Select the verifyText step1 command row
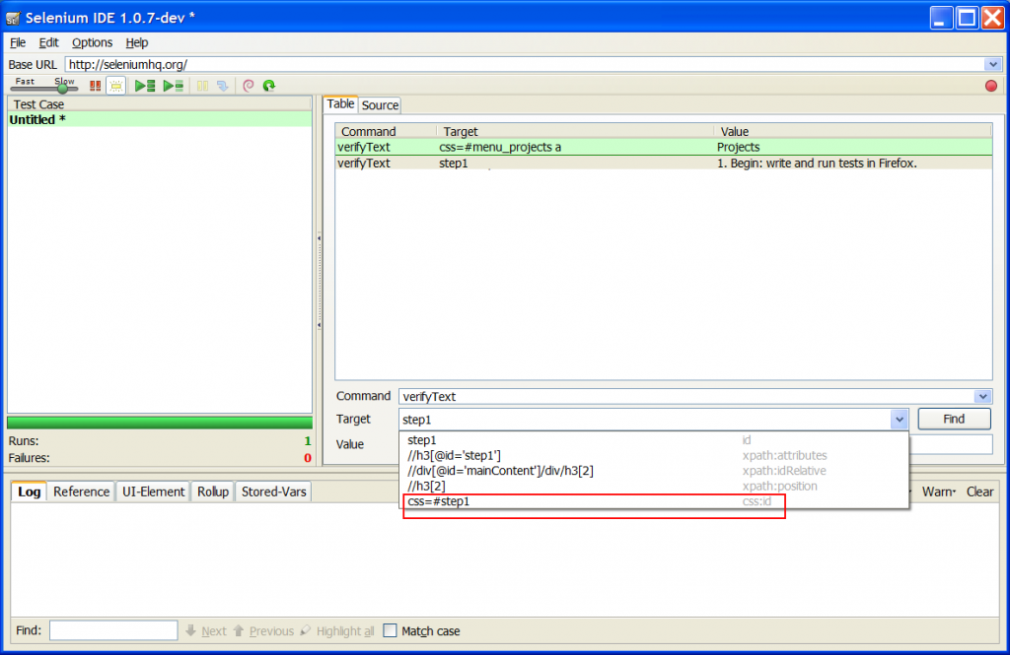Screen dimensions: 1010x655 point(664,164)
